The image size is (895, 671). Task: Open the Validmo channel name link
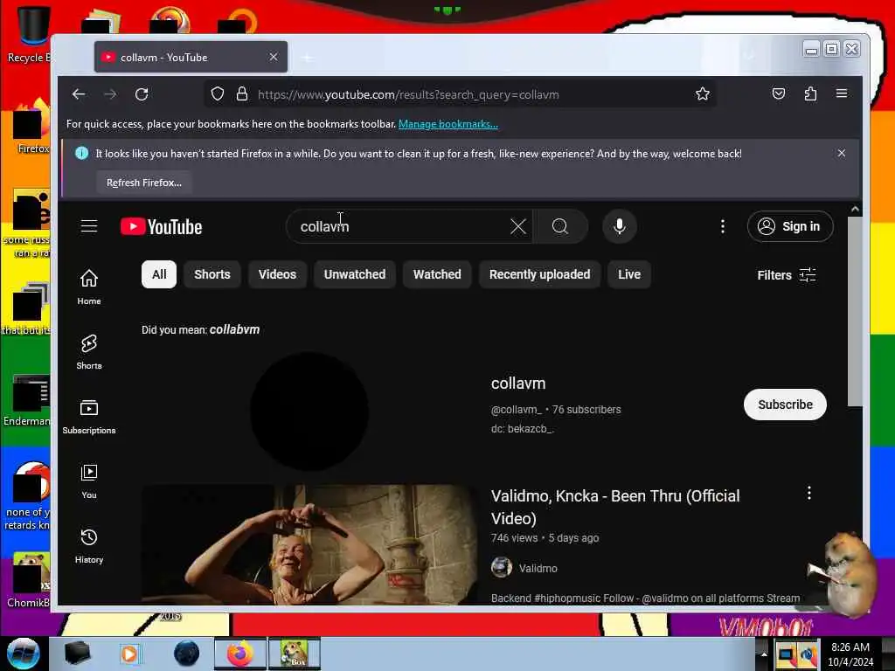[x=538, y=568]
